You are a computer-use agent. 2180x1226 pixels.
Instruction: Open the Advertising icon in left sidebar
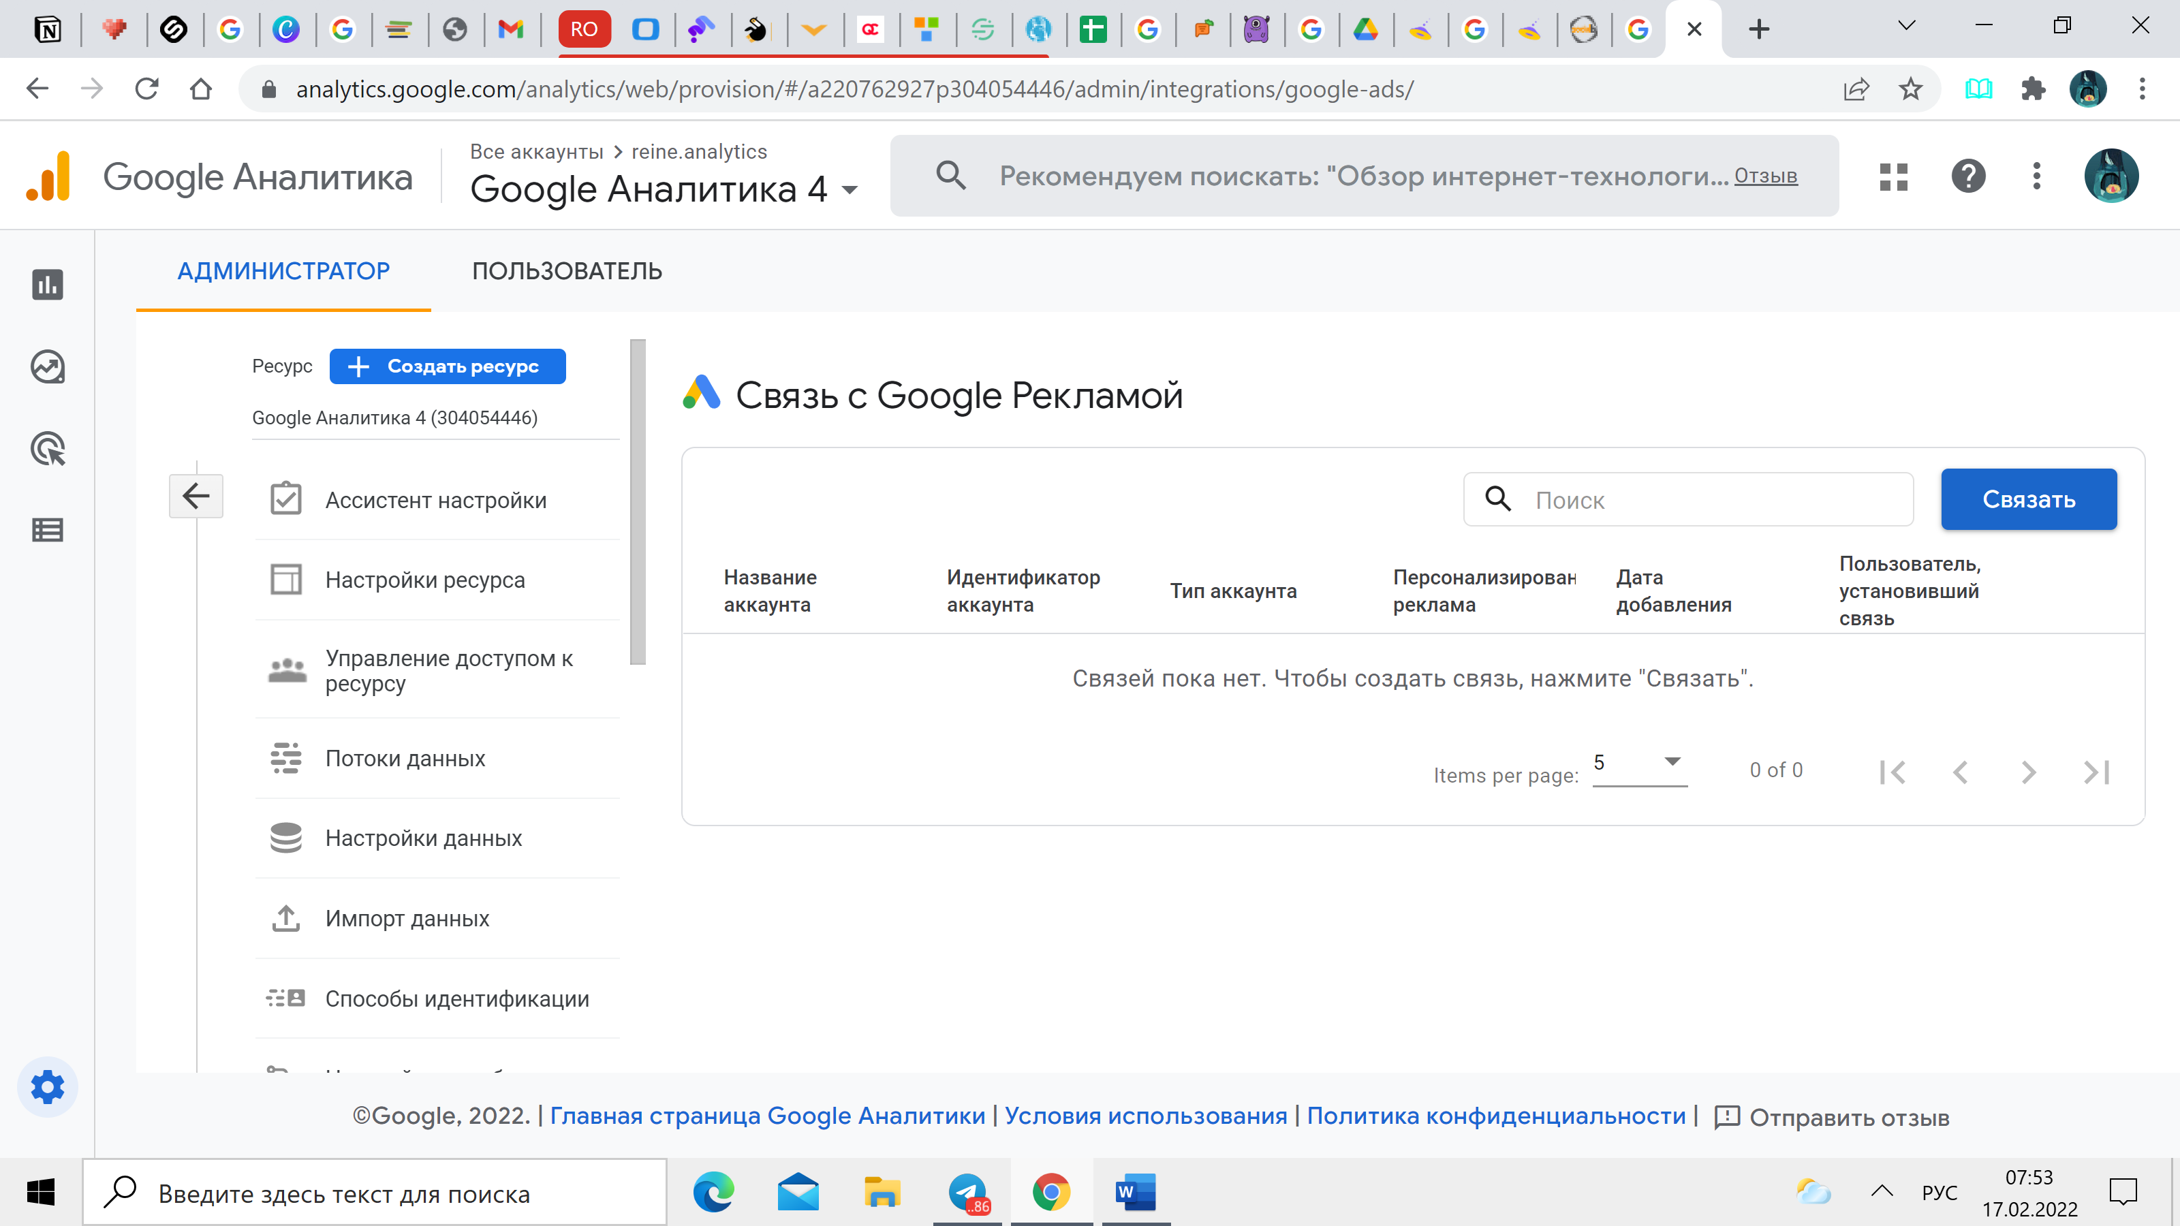point(48,448)
